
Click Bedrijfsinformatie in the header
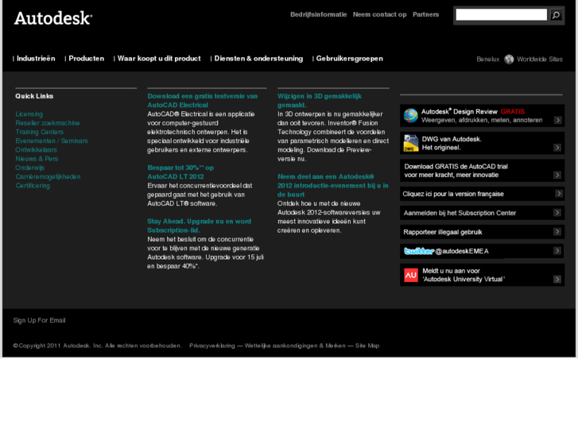(x=319, y=14)
